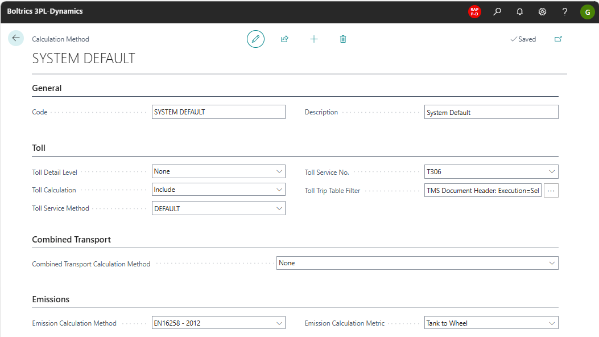
Task: Open the help question mark
Action: [x=564, y=11]
